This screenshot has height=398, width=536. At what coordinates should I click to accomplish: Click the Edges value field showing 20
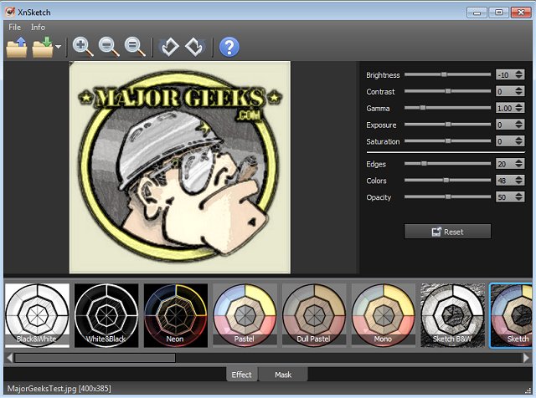505,164
